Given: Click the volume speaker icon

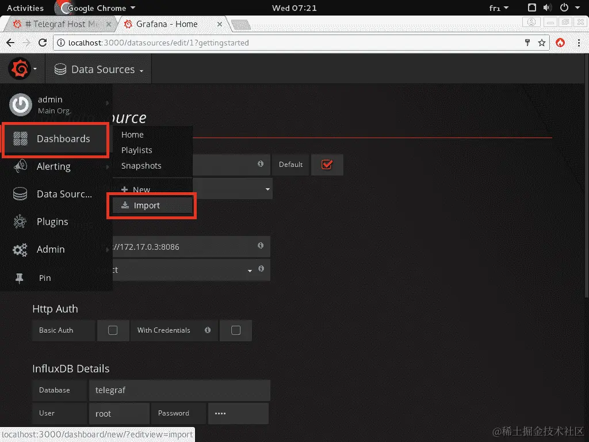Looking at the screenshot, I should (548, 7).
